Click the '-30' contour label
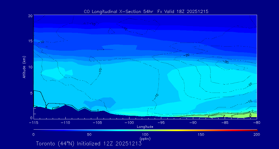 (x=226, y=62)
